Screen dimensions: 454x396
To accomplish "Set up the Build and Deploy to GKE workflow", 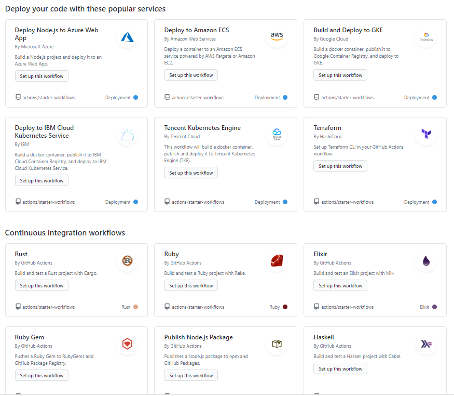I will [340, 75].
